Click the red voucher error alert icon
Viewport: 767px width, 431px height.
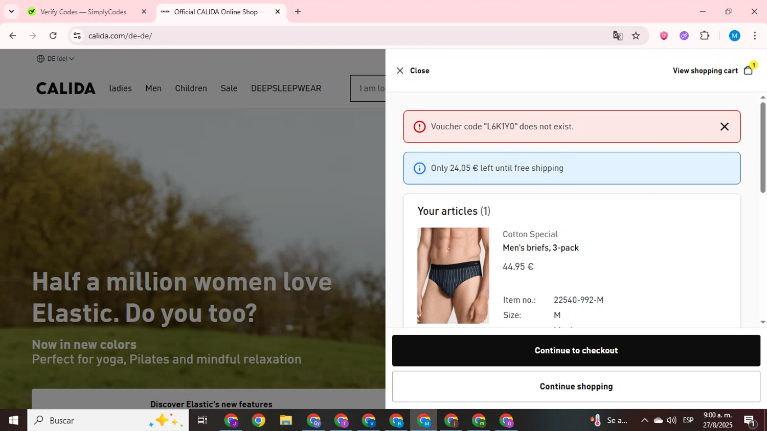click(419, 127)
